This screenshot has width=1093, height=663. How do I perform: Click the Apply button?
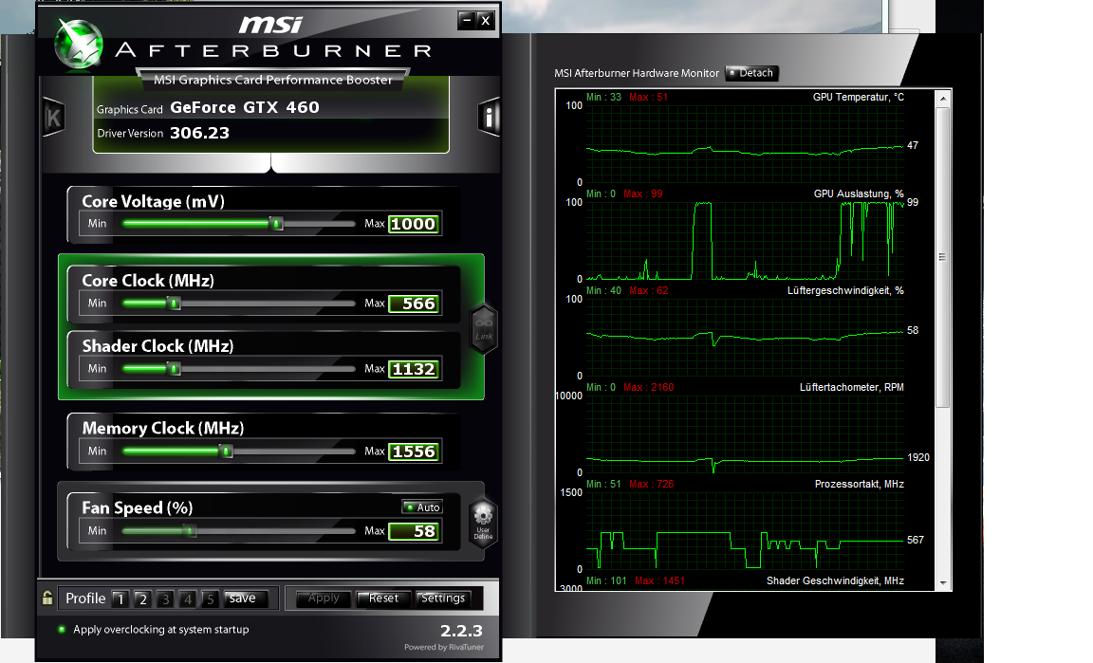coord(324,599)
